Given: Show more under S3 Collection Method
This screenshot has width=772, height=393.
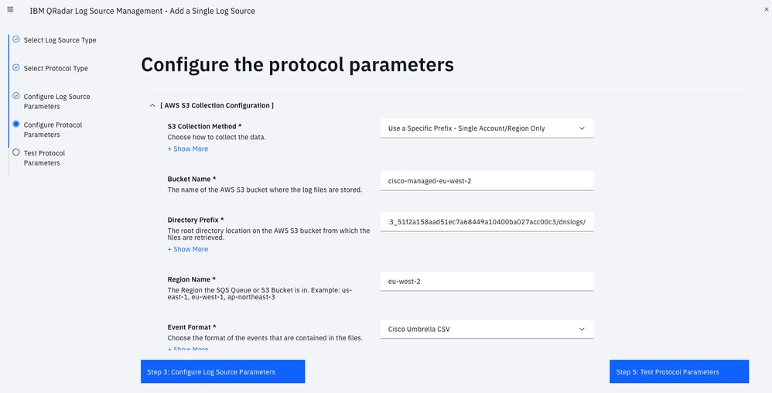Looking at the screenshot, I should click(188, 149).
